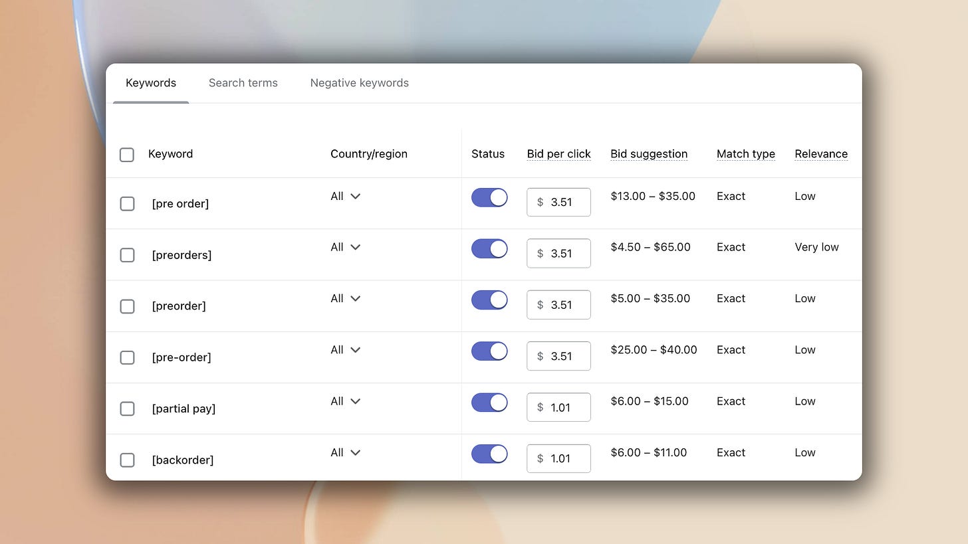The height and width of the screenshot is (544, 968).
Task: Click the bid per click field for [pre-order]
Action: (558, 355)
